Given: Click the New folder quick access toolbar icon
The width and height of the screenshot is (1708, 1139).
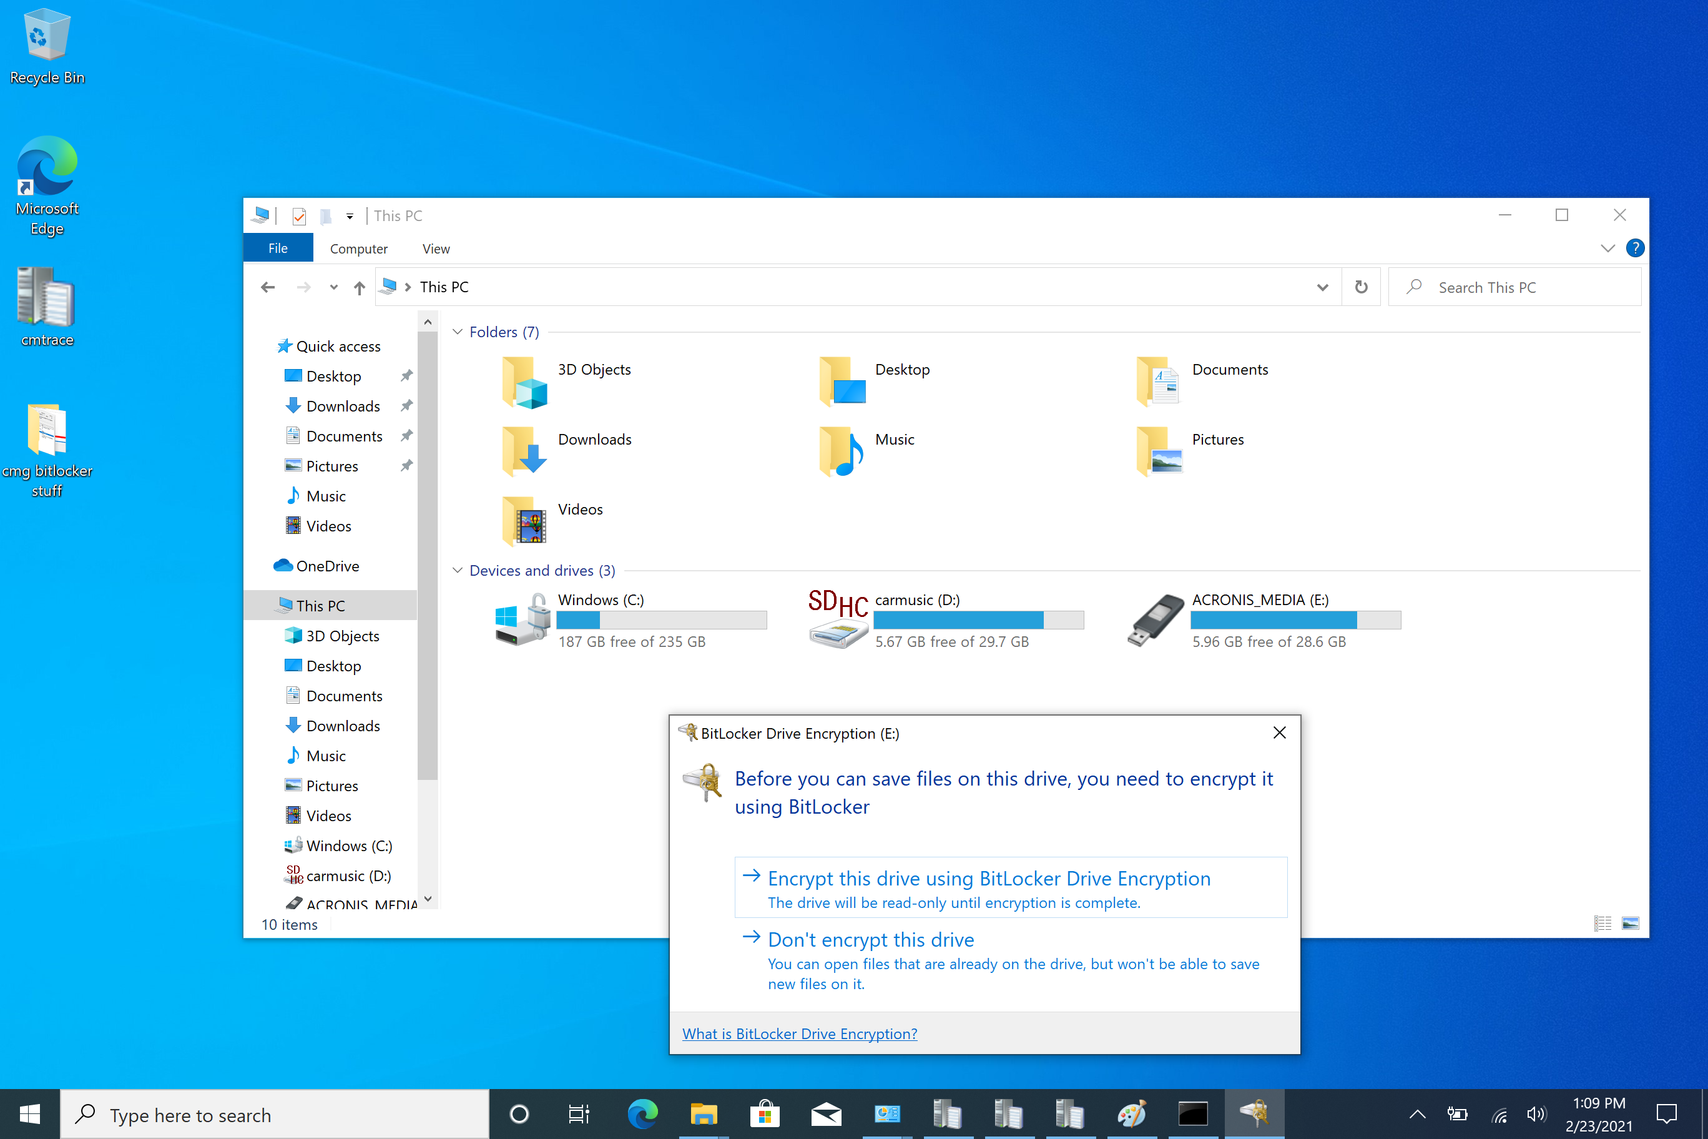Looking at the screenshot, I should [x=326, y=217].
